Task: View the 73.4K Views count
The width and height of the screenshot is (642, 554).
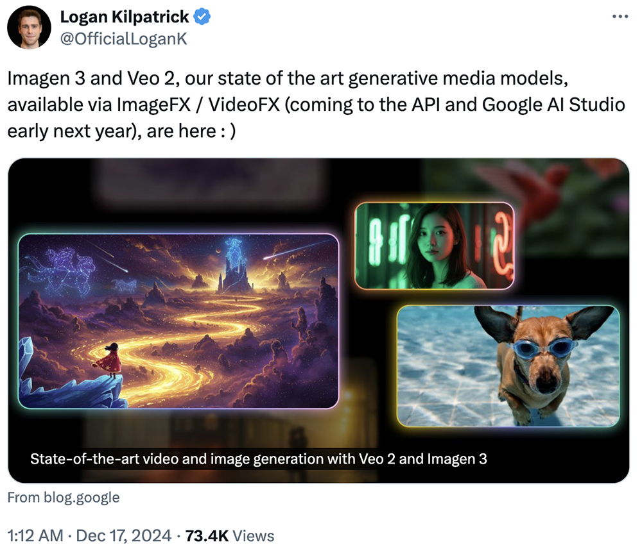Action: 230,535
